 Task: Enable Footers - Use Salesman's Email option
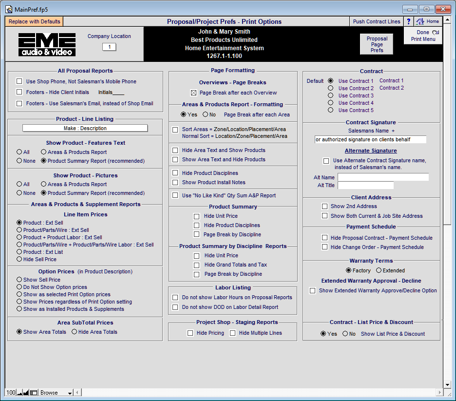pos(19,103)
